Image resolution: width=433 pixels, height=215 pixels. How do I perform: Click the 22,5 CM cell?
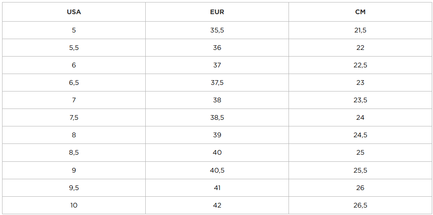coord(360,65)
